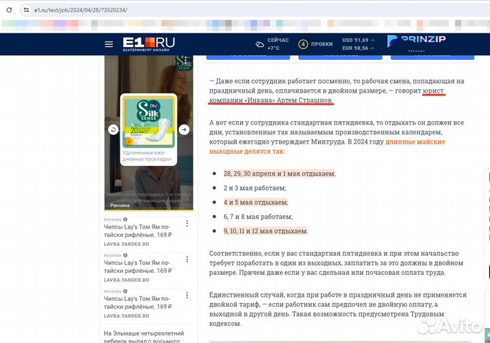Go to E1.RU home via logo
Screen dimensions: 490x343
pos(149,44)
